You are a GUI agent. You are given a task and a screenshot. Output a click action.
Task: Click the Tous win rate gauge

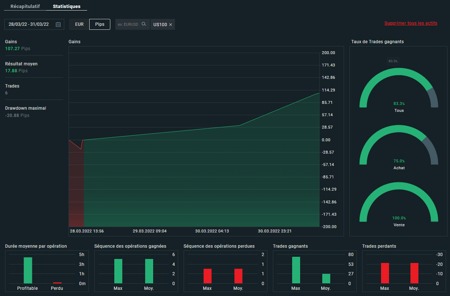click(x=398, y=87)
